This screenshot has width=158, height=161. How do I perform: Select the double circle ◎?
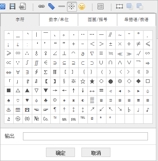point(120,81)
